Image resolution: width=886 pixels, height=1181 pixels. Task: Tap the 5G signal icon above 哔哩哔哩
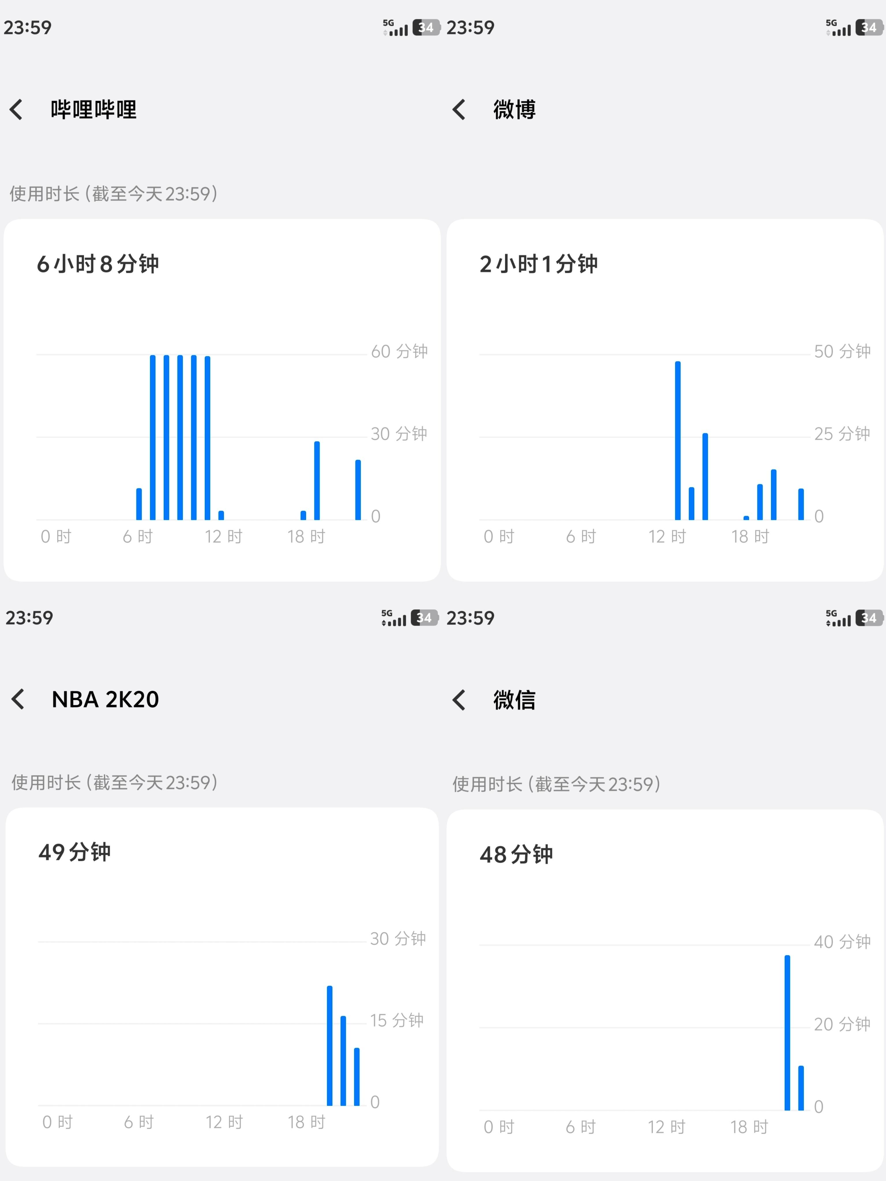395,28
